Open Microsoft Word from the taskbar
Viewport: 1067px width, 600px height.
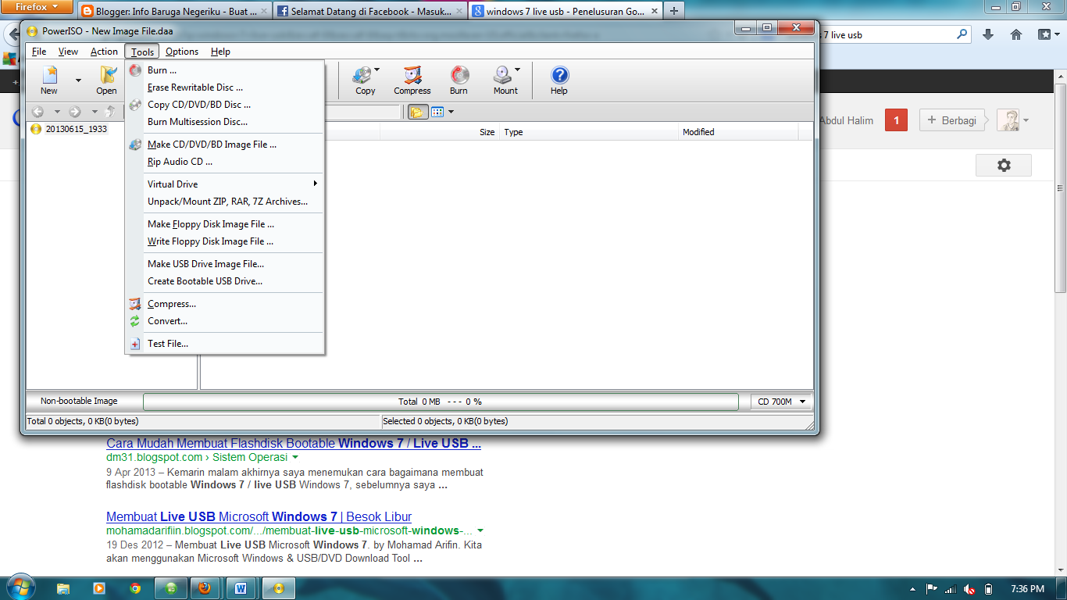pyautogui.click(x=240, y=588)
